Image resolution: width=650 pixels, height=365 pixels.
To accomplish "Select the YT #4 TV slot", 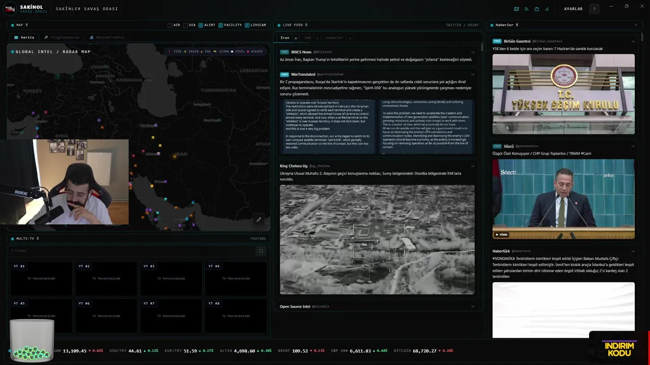I will click(x=236, y=278).
